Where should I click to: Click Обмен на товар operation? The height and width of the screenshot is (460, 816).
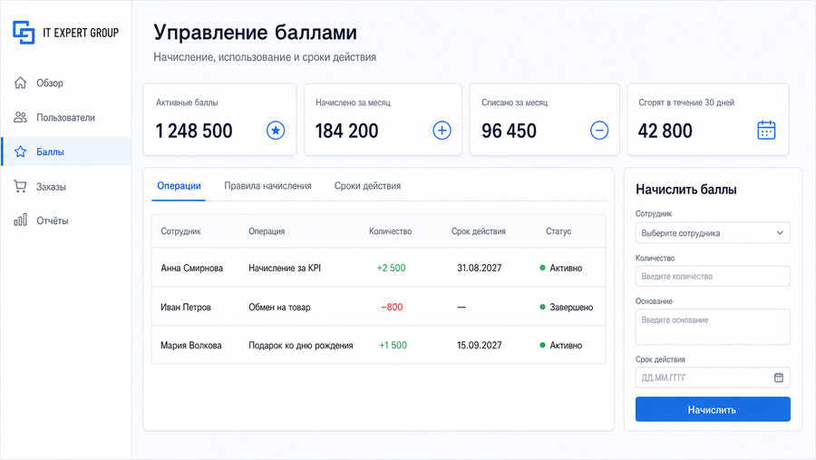(279, 307)
